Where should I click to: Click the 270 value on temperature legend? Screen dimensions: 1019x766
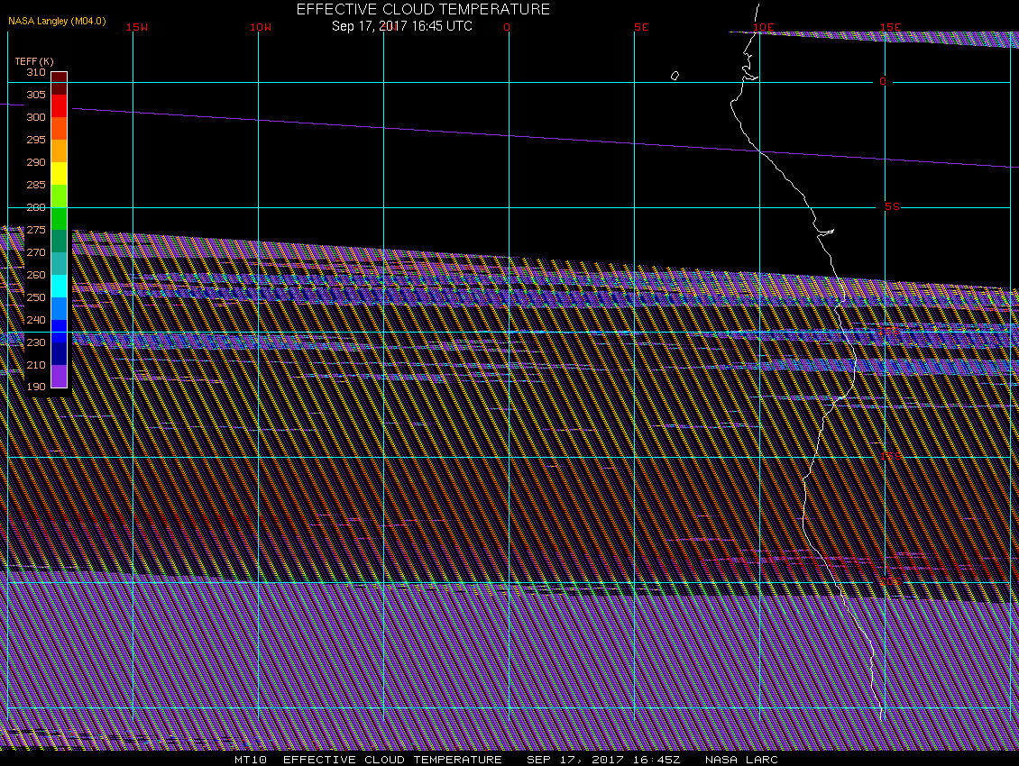[36, 252]
